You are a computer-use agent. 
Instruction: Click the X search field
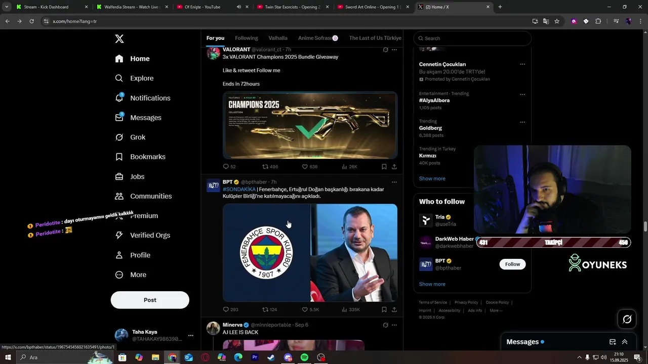[x=472, y=38]
